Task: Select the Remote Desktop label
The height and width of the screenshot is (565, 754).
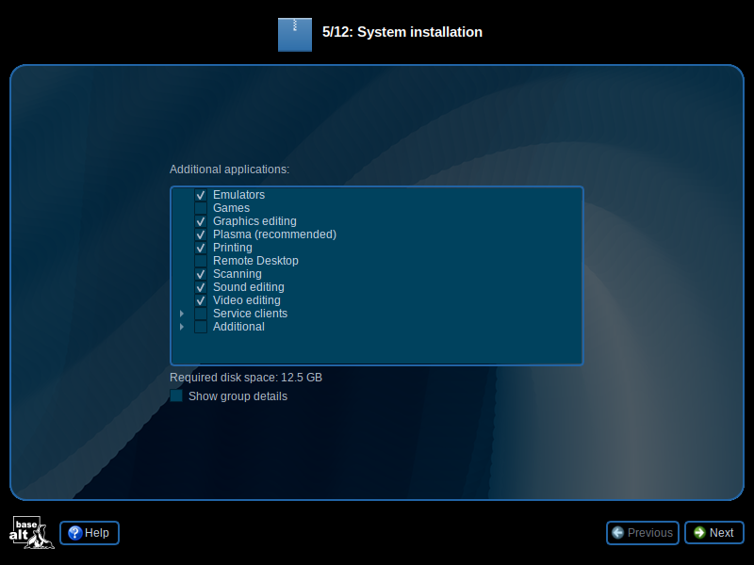Action: click(255, 261)
